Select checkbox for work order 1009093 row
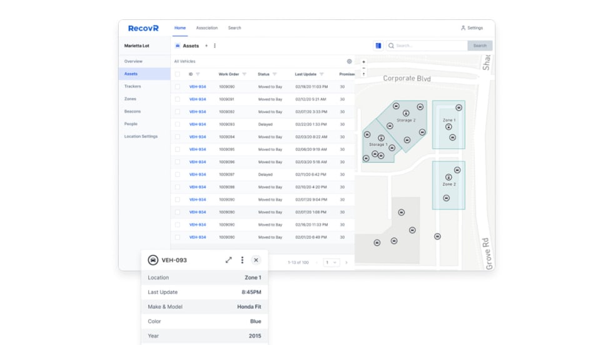The height and width of the screenshot is (345, 613). click(178, 124)
